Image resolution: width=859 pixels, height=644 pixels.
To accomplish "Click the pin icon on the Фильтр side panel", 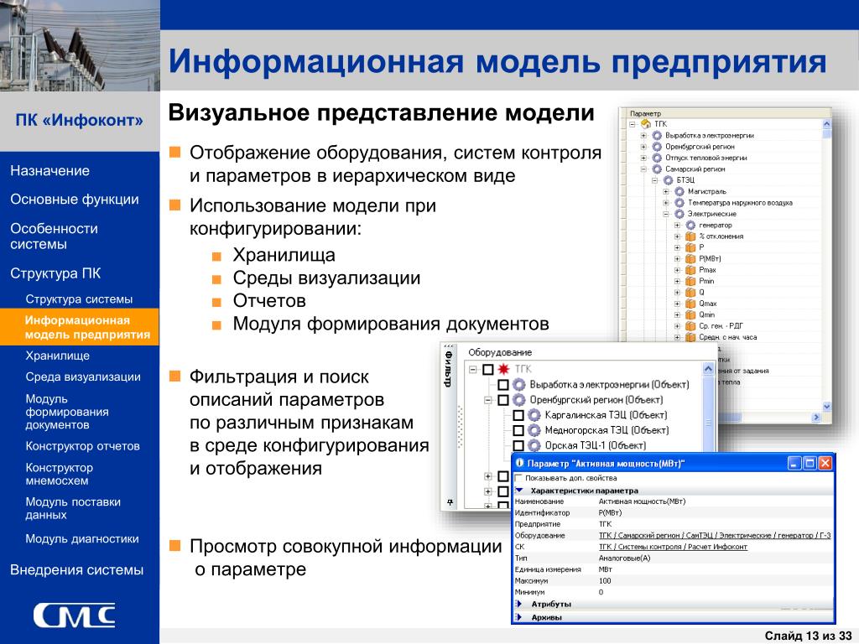I will tap(450, 502).
